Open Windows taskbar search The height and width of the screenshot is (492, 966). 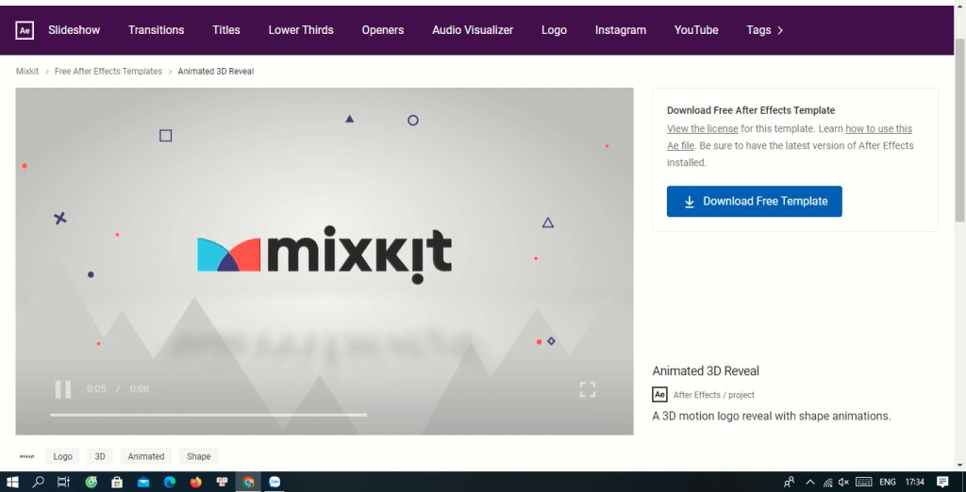click(x=38, y=483)
